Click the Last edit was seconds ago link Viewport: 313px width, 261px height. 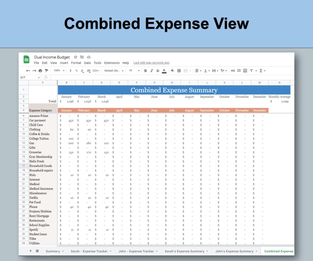[151, 63]
